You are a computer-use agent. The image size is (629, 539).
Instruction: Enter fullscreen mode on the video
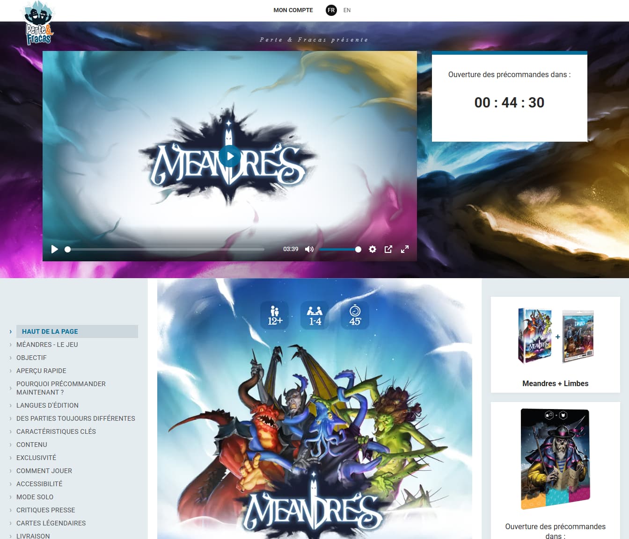pos(405,249)
